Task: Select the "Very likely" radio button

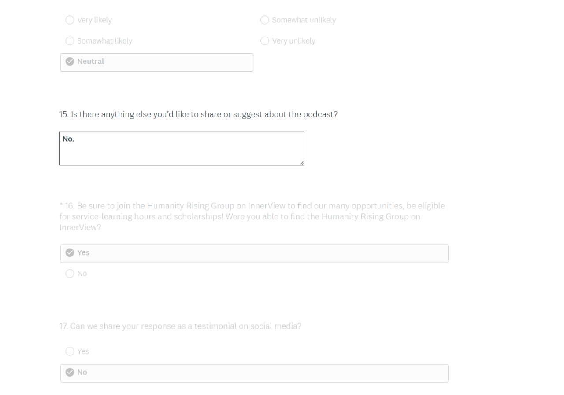Action: (x=70, y=20)
